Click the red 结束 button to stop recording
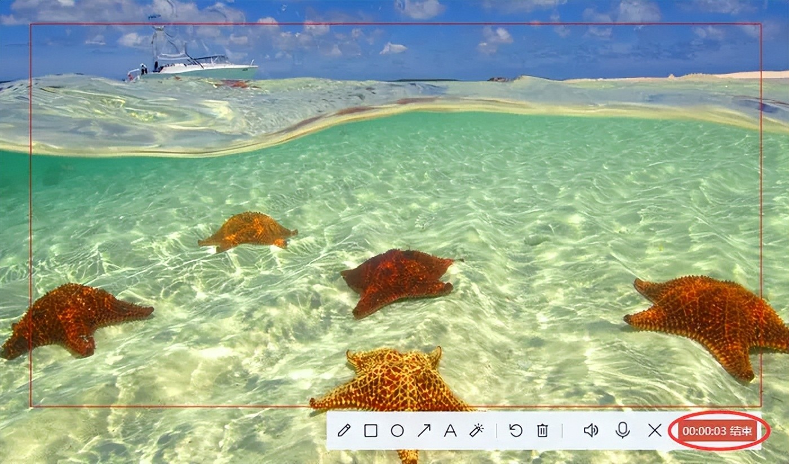 coord(717,431)
